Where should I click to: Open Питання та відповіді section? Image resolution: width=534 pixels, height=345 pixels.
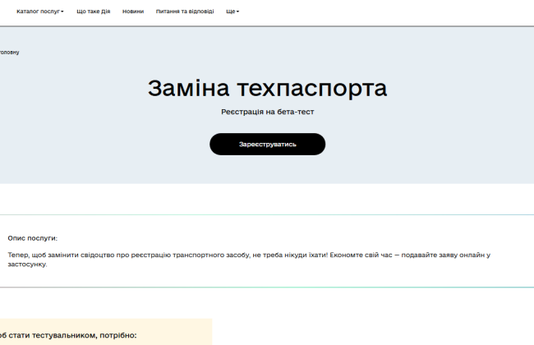click(185, 11)
